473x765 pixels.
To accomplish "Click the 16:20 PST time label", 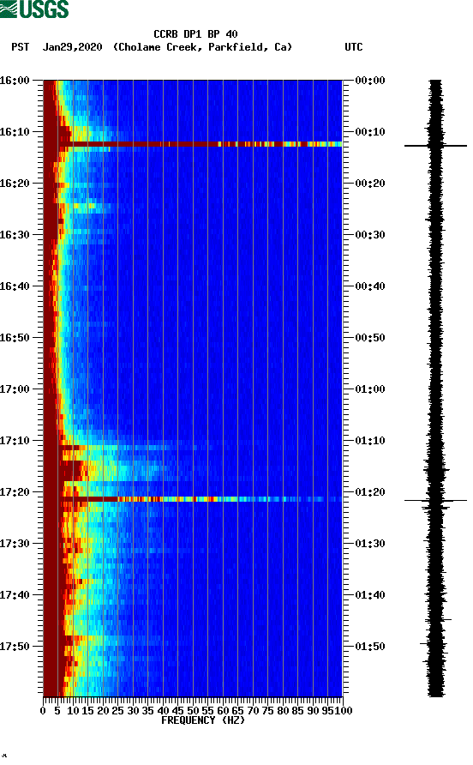I will (x=15, y=184).
